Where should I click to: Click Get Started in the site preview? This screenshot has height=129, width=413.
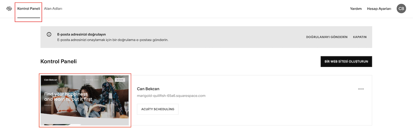(120, 80)
